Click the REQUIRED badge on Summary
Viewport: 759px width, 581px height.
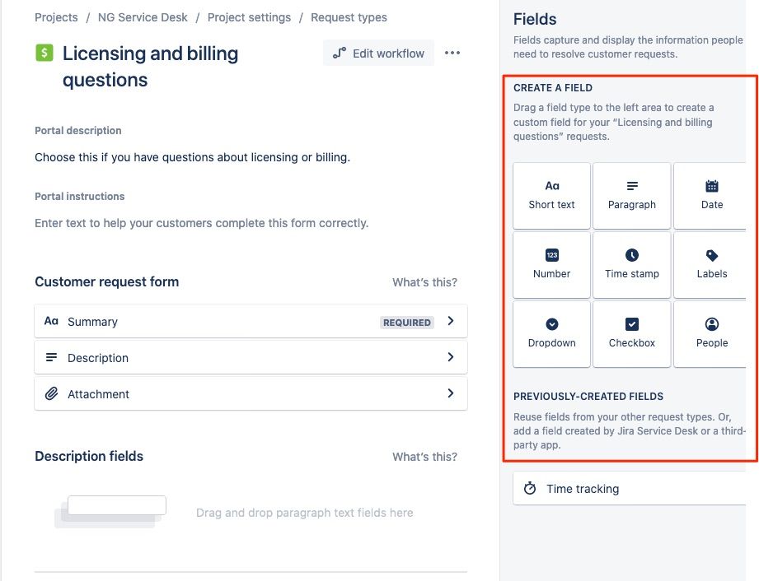click(x=406, y=323)
